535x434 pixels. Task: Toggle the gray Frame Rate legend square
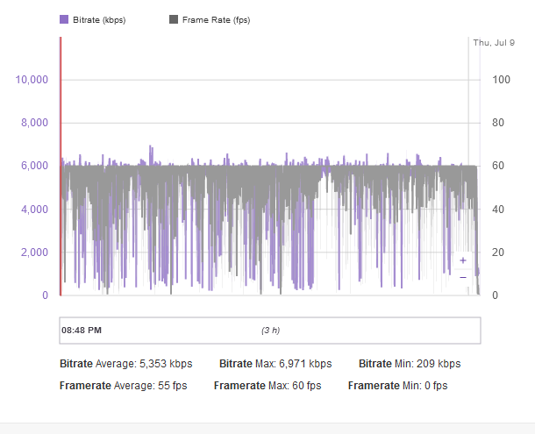click(174, 19)
